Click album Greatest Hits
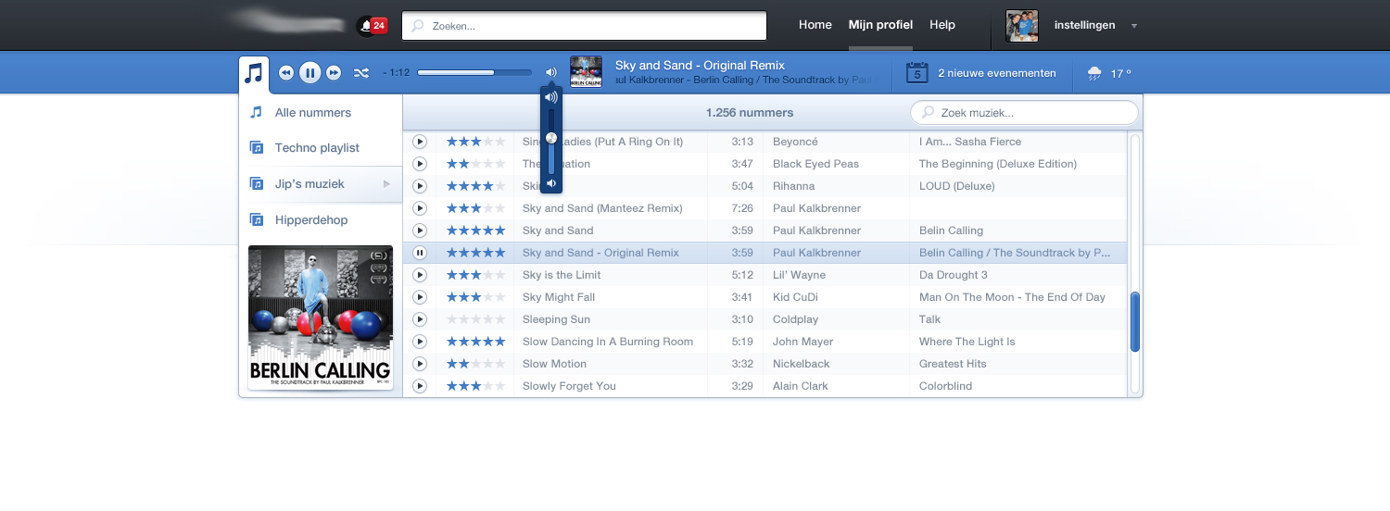1390x511 pixels. click(x=953, y=364)
